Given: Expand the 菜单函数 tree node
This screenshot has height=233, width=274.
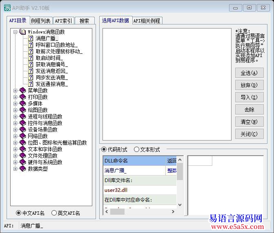Looking at the screenshot, I should tap(16, 90).
